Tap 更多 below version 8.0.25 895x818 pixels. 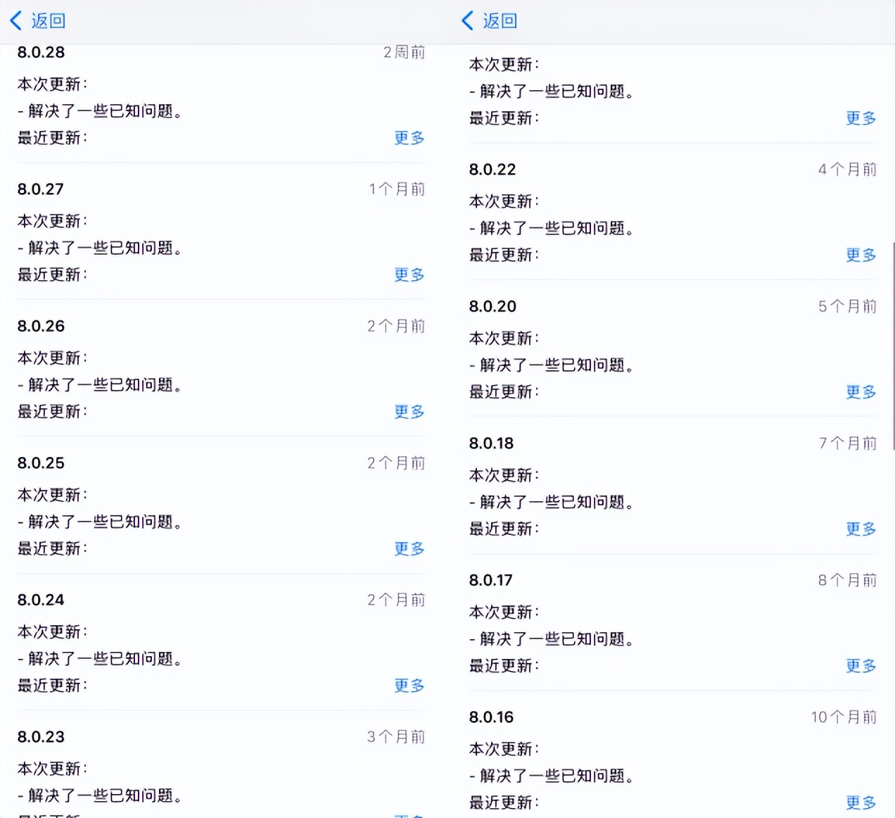[x=409, y=548]
